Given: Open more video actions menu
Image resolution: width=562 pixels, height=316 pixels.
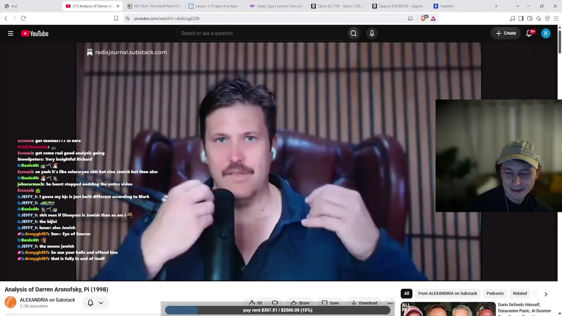Looking at the screenshot, I should pyautogui.click(x=390, y=303).
